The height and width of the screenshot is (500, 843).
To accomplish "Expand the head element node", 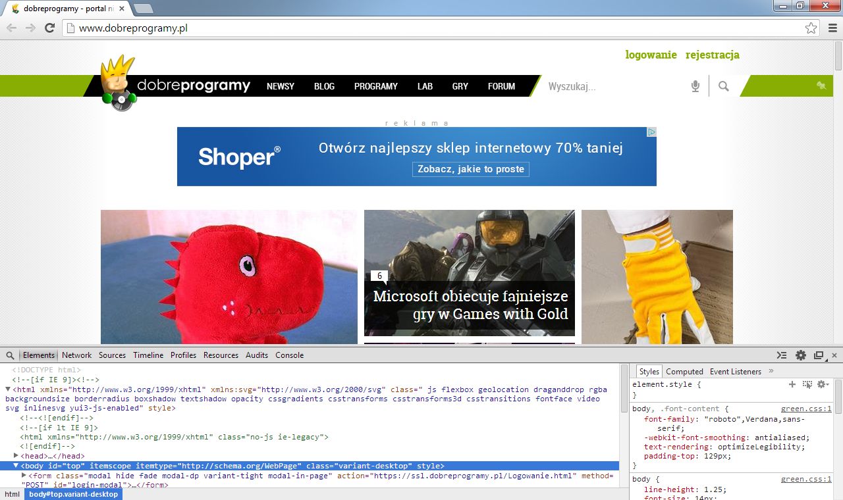I will [16, 455].
